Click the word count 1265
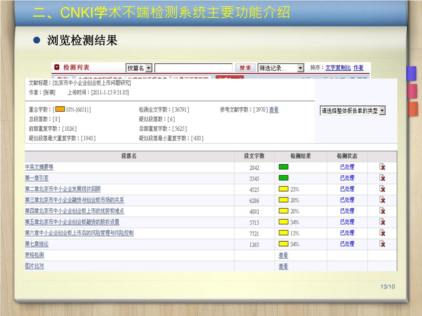 pyautogui.click(x=254, y=245)
